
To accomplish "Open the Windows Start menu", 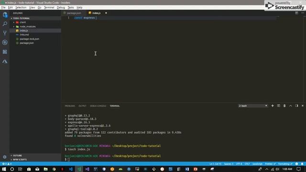I will (4, 169).
